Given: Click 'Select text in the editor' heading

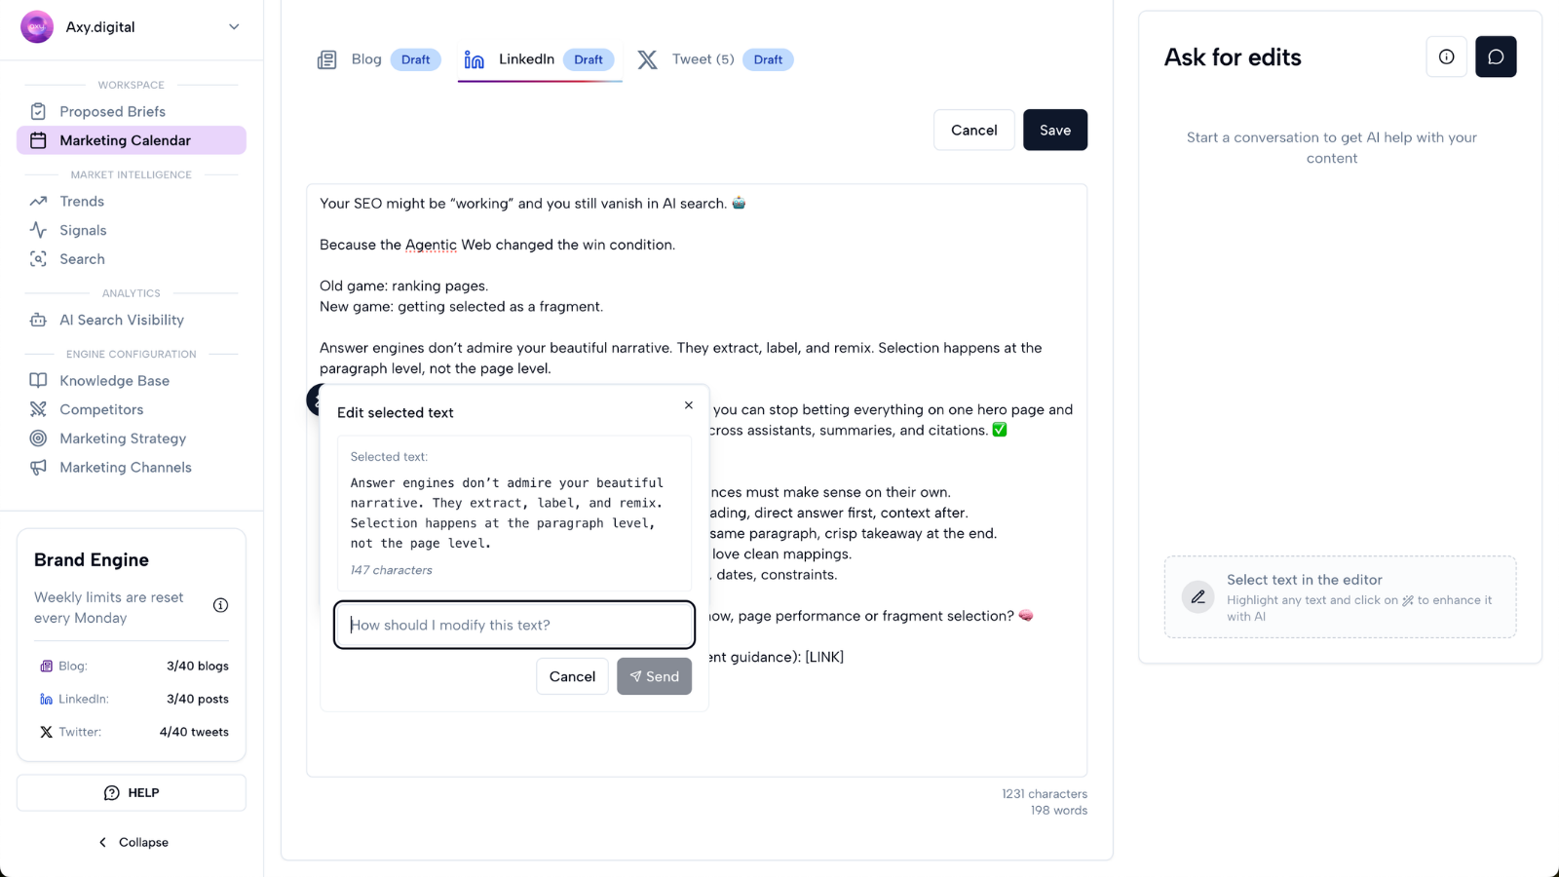Looking at the screenshot, I should point(1304,580).
